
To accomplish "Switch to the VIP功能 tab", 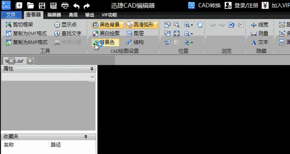I will (109, 15).
